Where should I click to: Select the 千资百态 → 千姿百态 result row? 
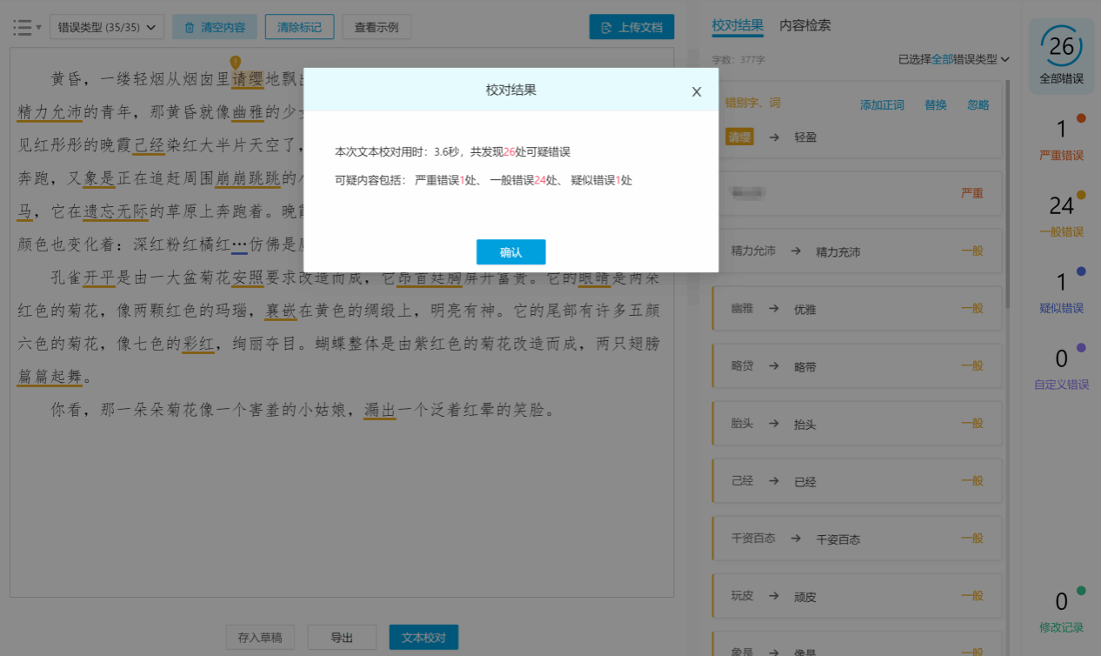857,539
